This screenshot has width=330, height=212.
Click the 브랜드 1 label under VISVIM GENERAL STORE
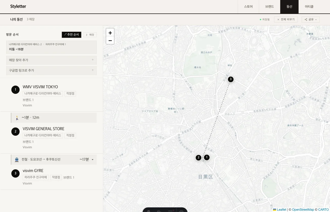(28, 142)
